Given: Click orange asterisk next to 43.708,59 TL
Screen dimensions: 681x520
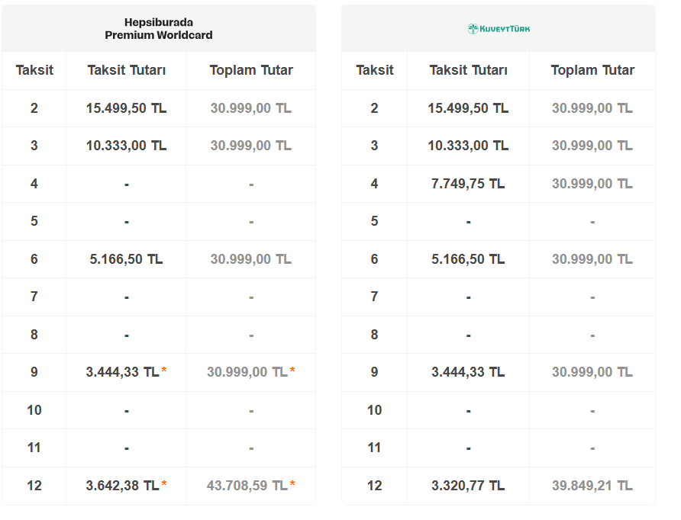Looking at the screenshot, I should coord(292,486).
